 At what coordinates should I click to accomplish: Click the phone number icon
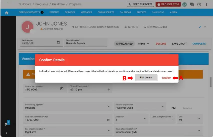[x=145, y=27]
